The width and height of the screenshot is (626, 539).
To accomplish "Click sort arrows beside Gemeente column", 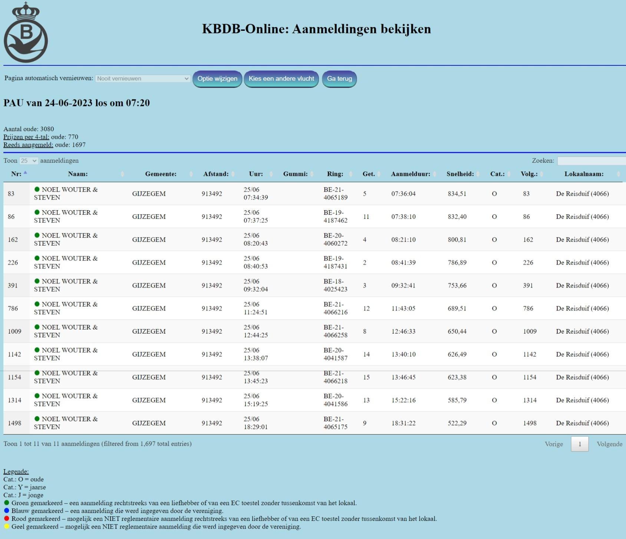I will [x=191, y=174].
